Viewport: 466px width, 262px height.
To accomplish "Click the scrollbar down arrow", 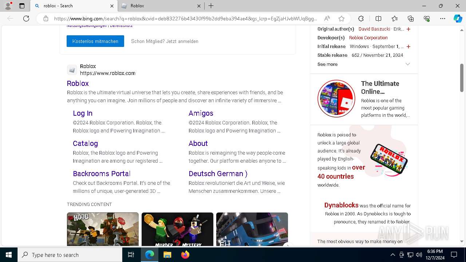I will [x=462, y=241].
